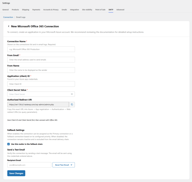Switch to the Payments tab

[x=36, y=10]
